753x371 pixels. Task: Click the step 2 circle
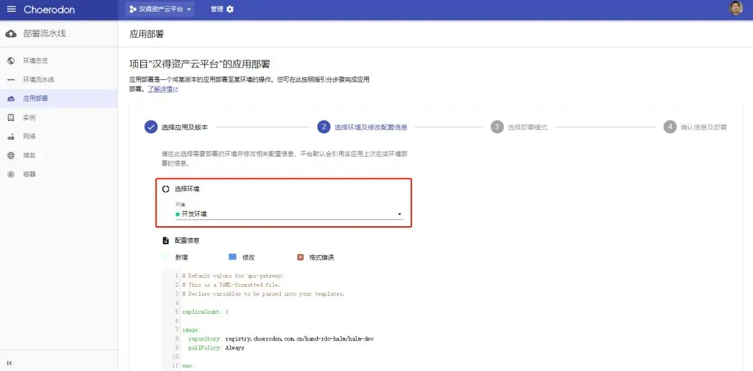324,127
